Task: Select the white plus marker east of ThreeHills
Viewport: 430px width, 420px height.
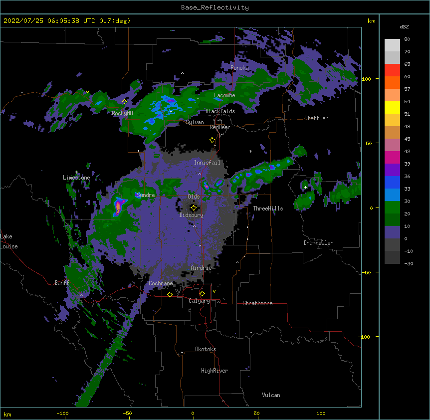Action: coord(305,187)
